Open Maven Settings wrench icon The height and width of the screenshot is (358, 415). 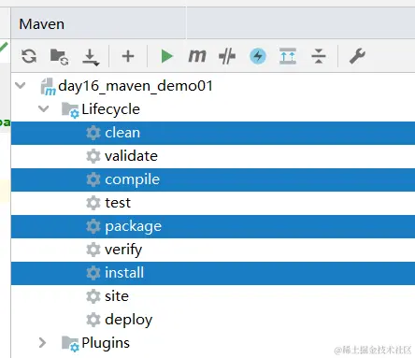357,56
